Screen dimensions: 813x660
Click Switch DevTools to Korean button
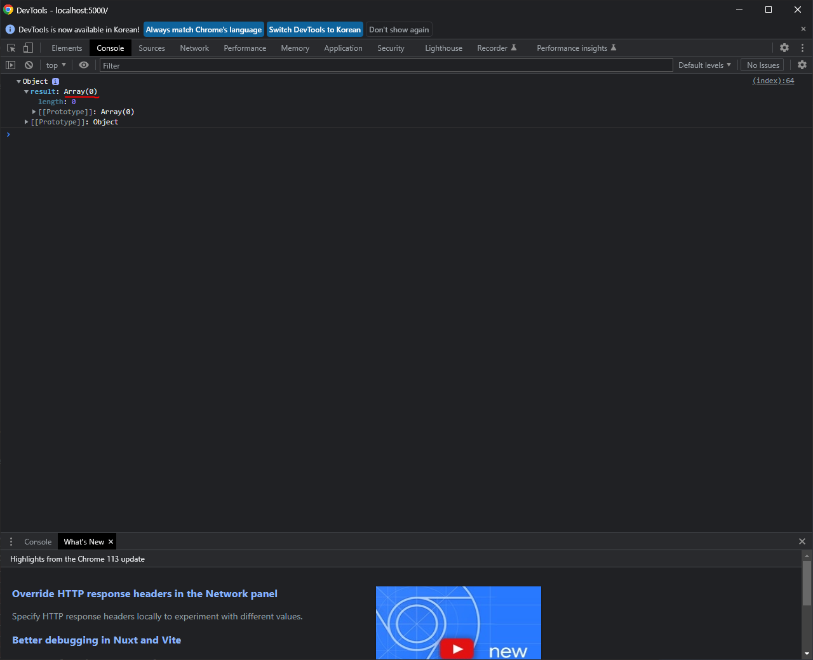[315, 30]
